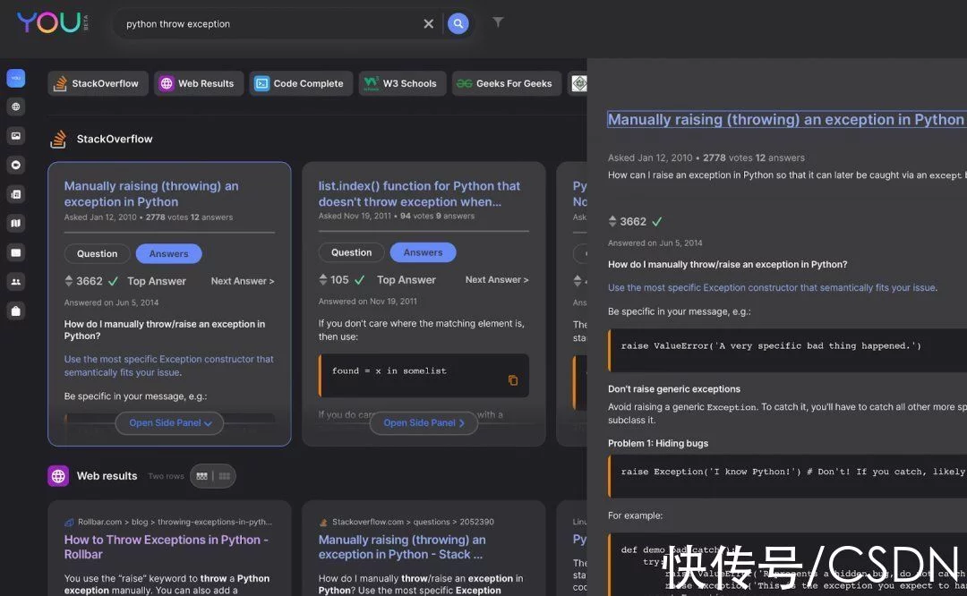Open How to Throw Exceptions in Python - Rollbar
Image resolution: width=967 pixels, height=596 pixels.
166,547
